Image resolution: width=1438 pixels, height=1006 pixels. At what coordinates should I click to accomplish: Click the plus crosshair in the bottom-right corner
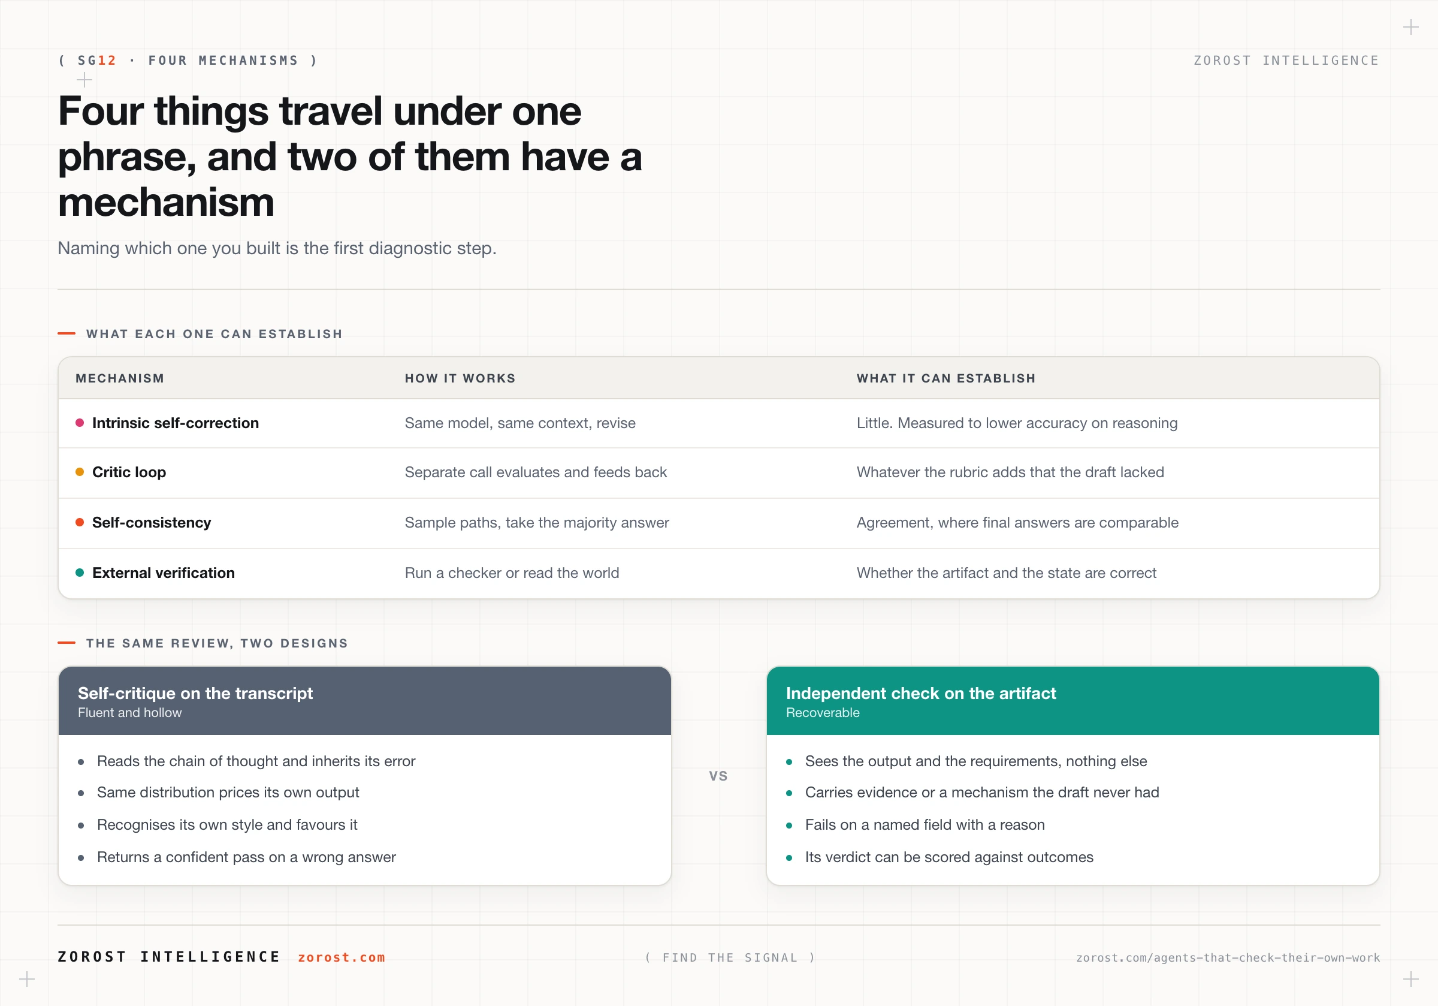pos(1410,979)
